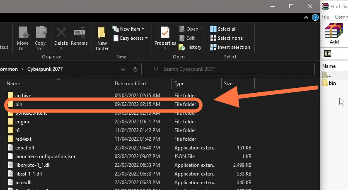Click the pcre.dll file icon

click(10, 182)
